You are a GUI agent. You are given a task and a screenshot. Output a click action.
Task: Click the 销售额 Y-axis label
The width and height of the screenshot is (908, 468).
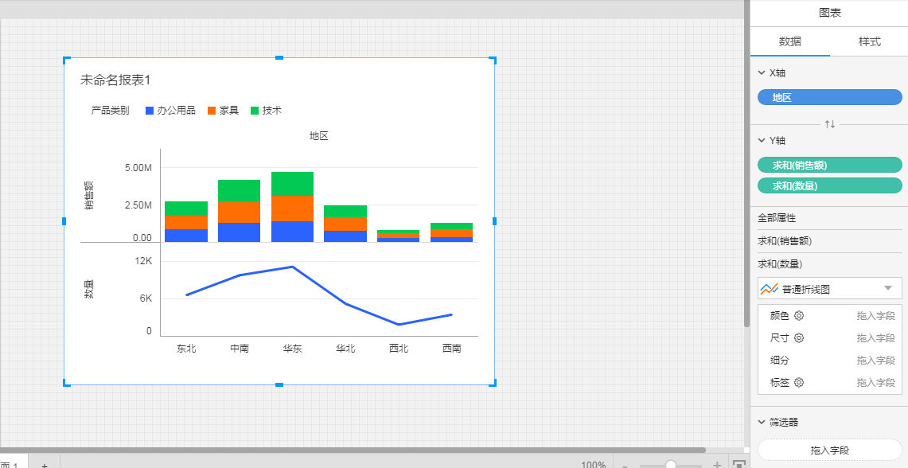point(89,195)
